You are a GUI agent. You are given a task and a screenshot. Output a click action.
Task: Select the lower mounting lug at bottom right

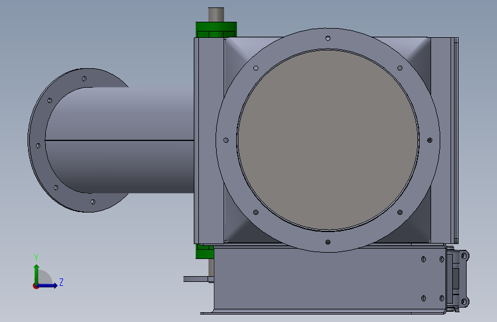(x=464, y=302)
